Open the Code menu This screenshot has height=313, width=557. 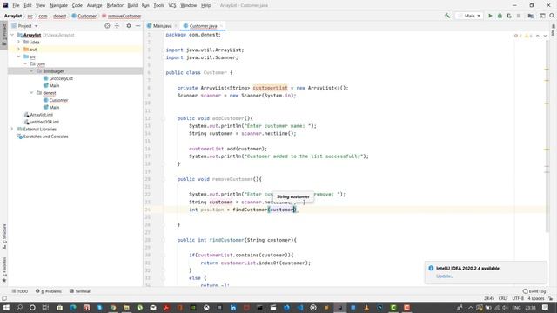[x=77, y=5]
